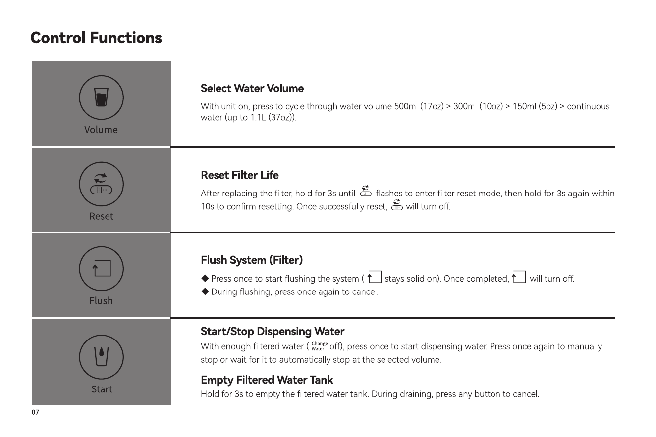Click the 'Volume' label under the glass icon

click(x=101, y=130)
